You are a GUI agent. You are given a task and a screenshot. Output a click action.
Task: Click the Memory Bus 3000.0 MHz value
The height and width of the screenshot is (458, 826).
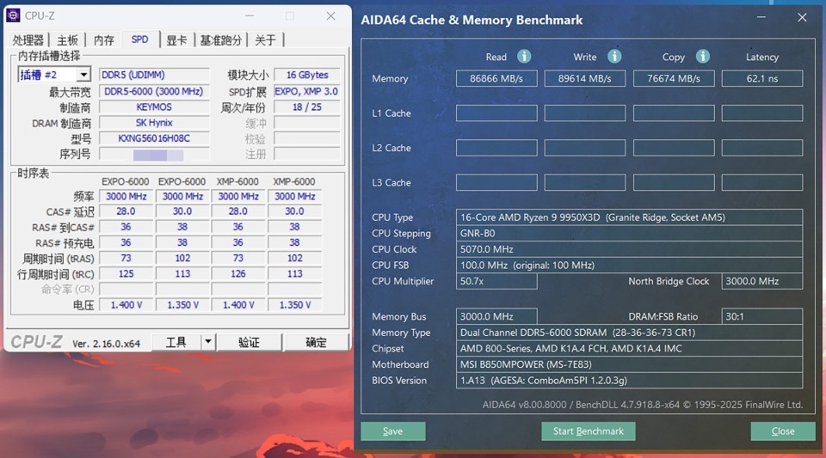pyautogui.click(x=496, y=316)
